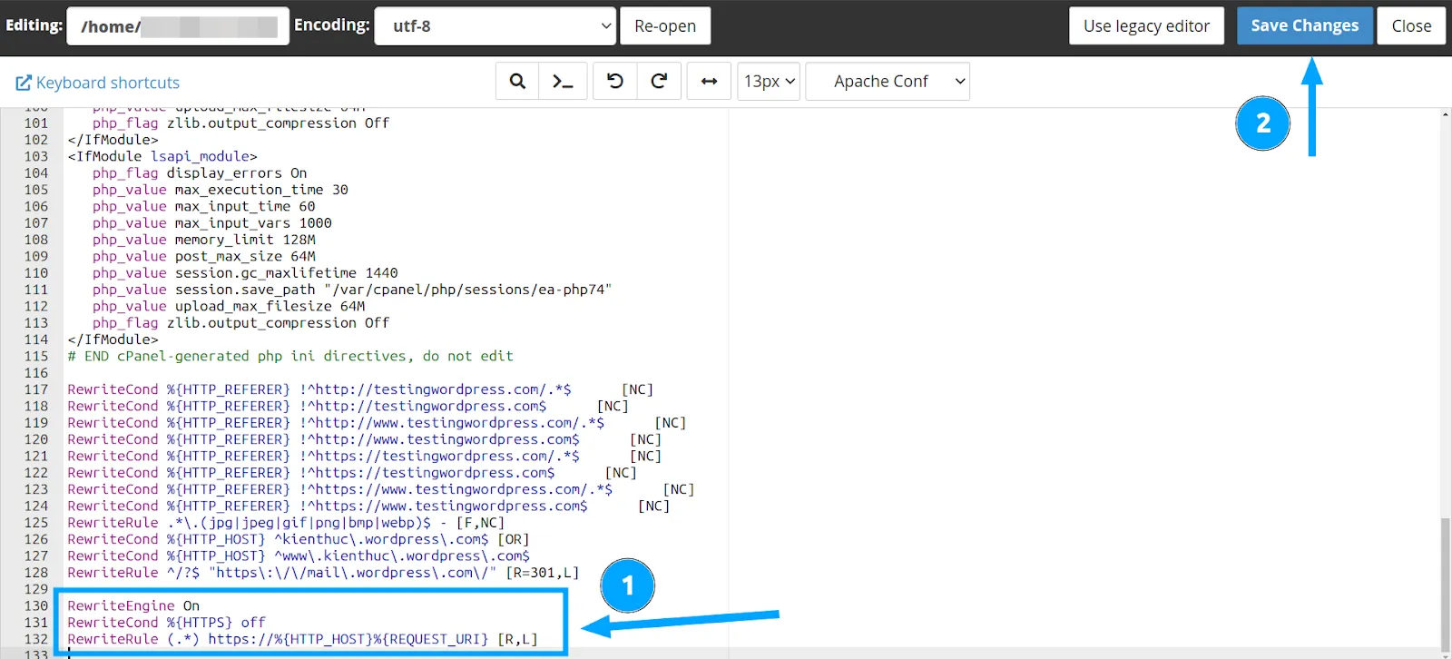Click Save Changes button
This screenshot has height=659, width=1452.
point(1304,25)
